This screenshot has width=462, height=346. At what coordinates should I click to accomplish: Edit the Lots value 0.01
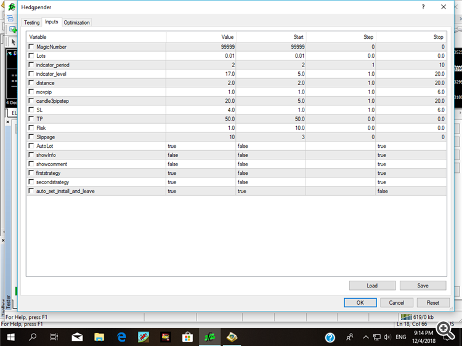(x=201, y=55)
